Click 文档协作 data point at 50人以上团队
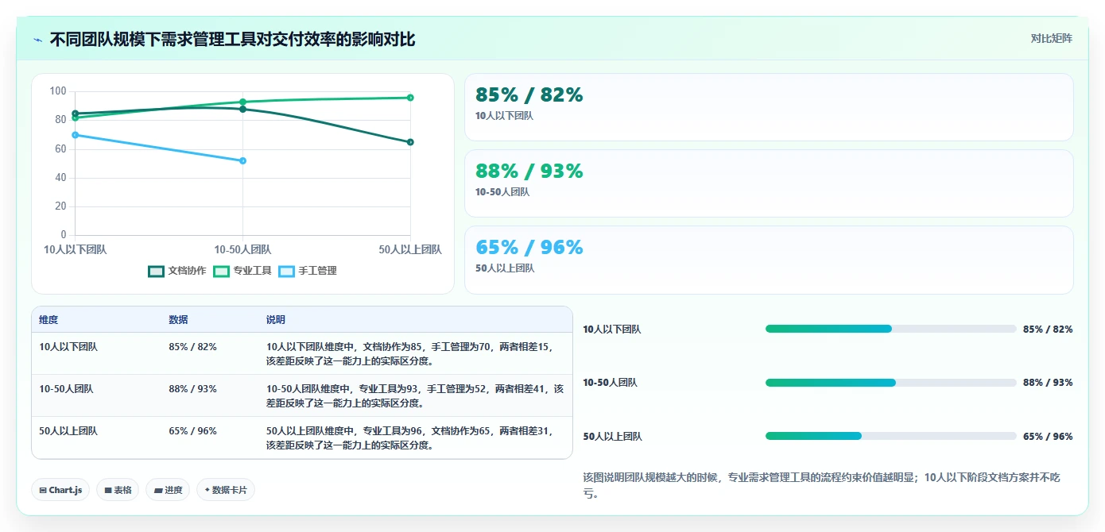The width and height of the screenshot is (1105, 532). click(x=410, y=142)
